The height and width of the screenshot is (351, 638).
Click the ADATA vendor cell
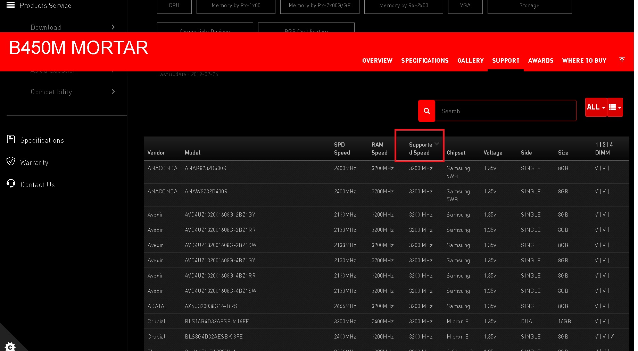[156, 306]
